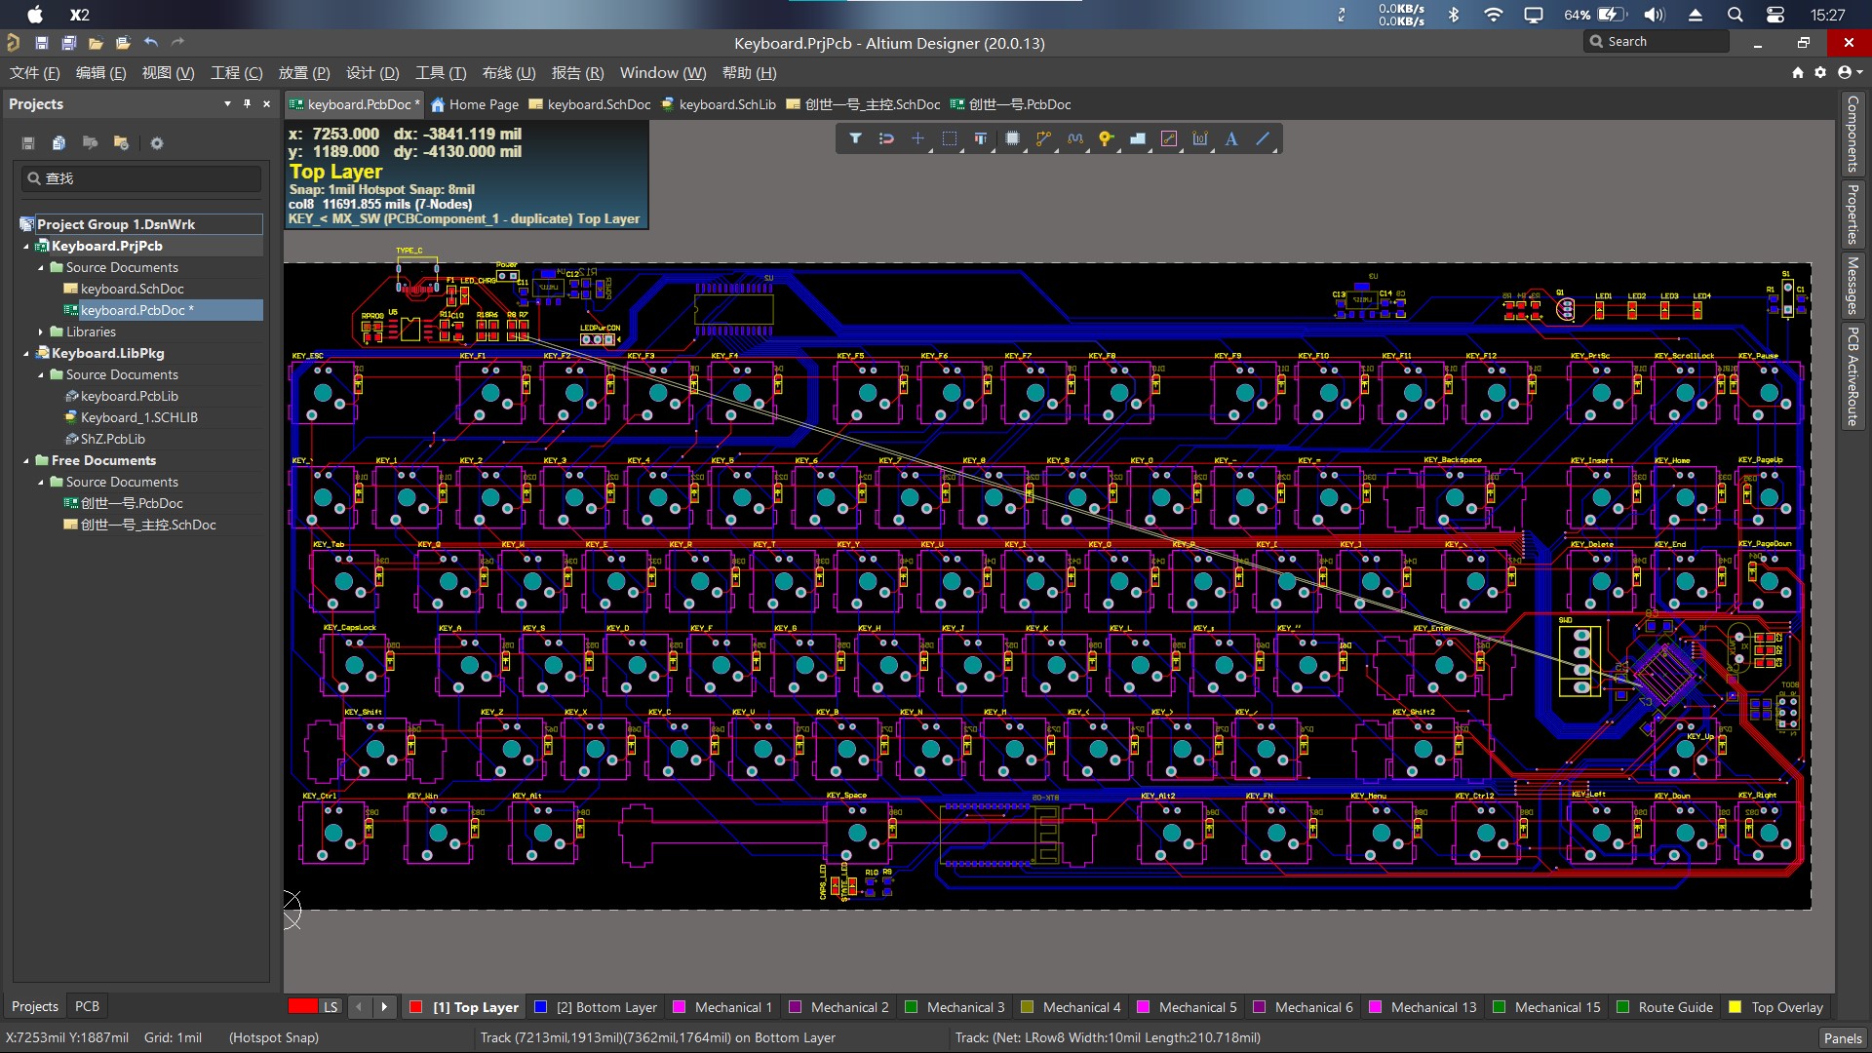The height and width of the screenshot is (1053, 1872).
Task: Open the Apple menu
Action: click(34, 15)
